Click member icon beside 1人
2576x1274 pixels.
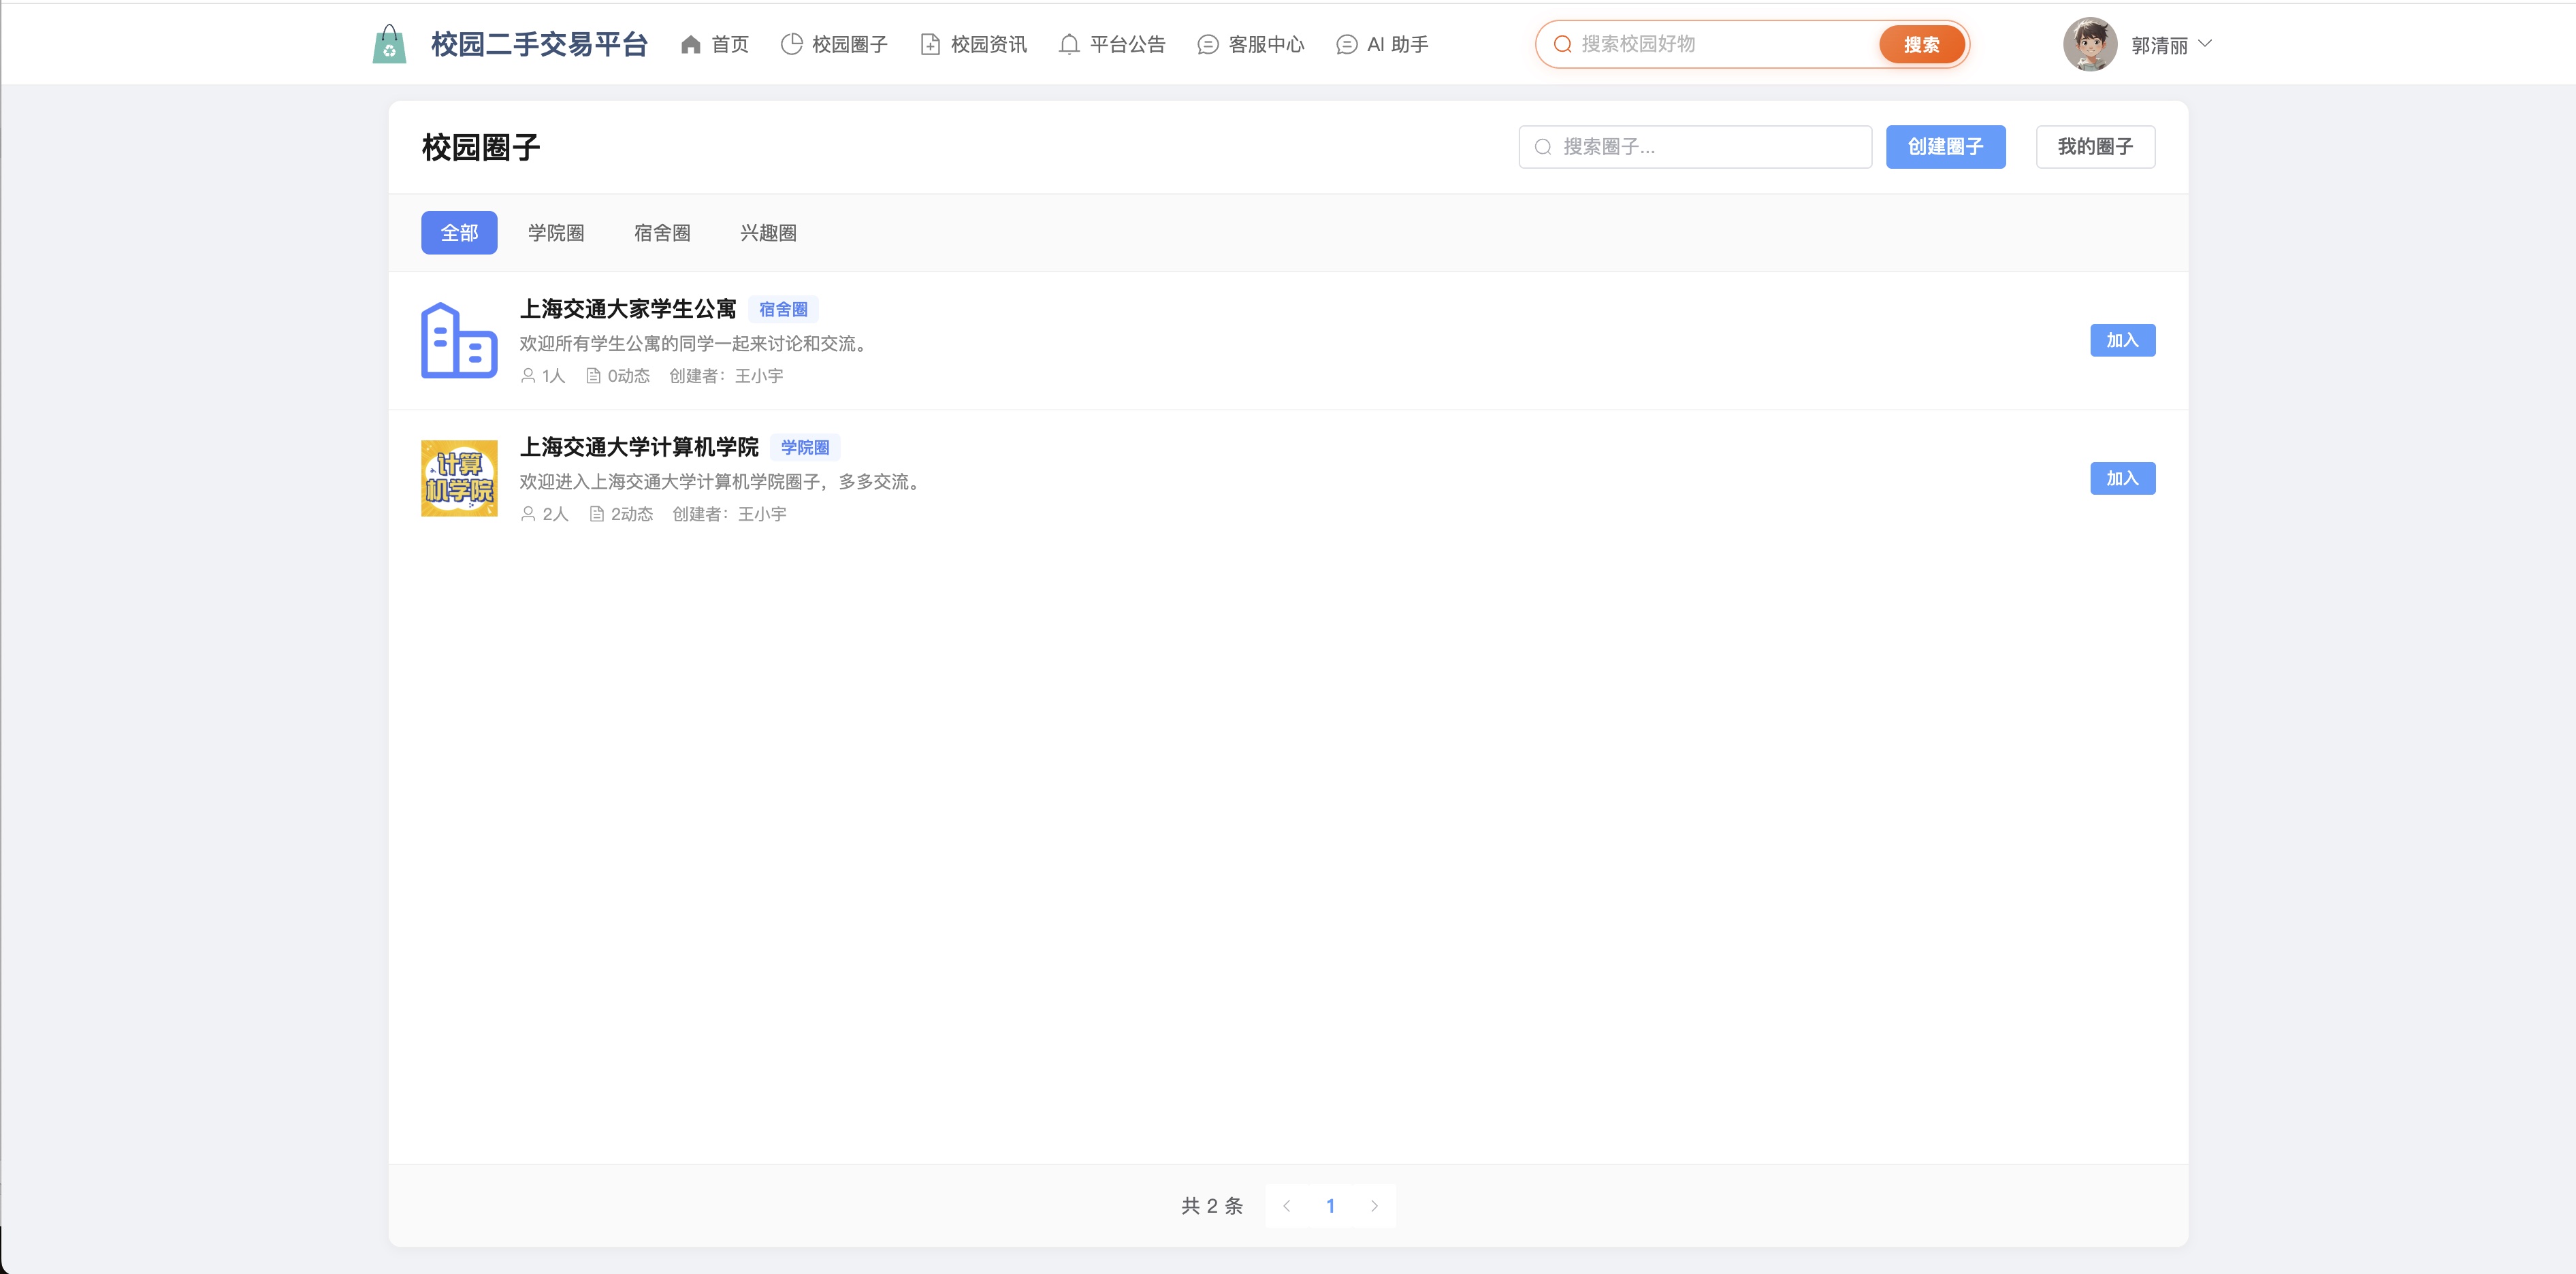click(x=528, y=376)
